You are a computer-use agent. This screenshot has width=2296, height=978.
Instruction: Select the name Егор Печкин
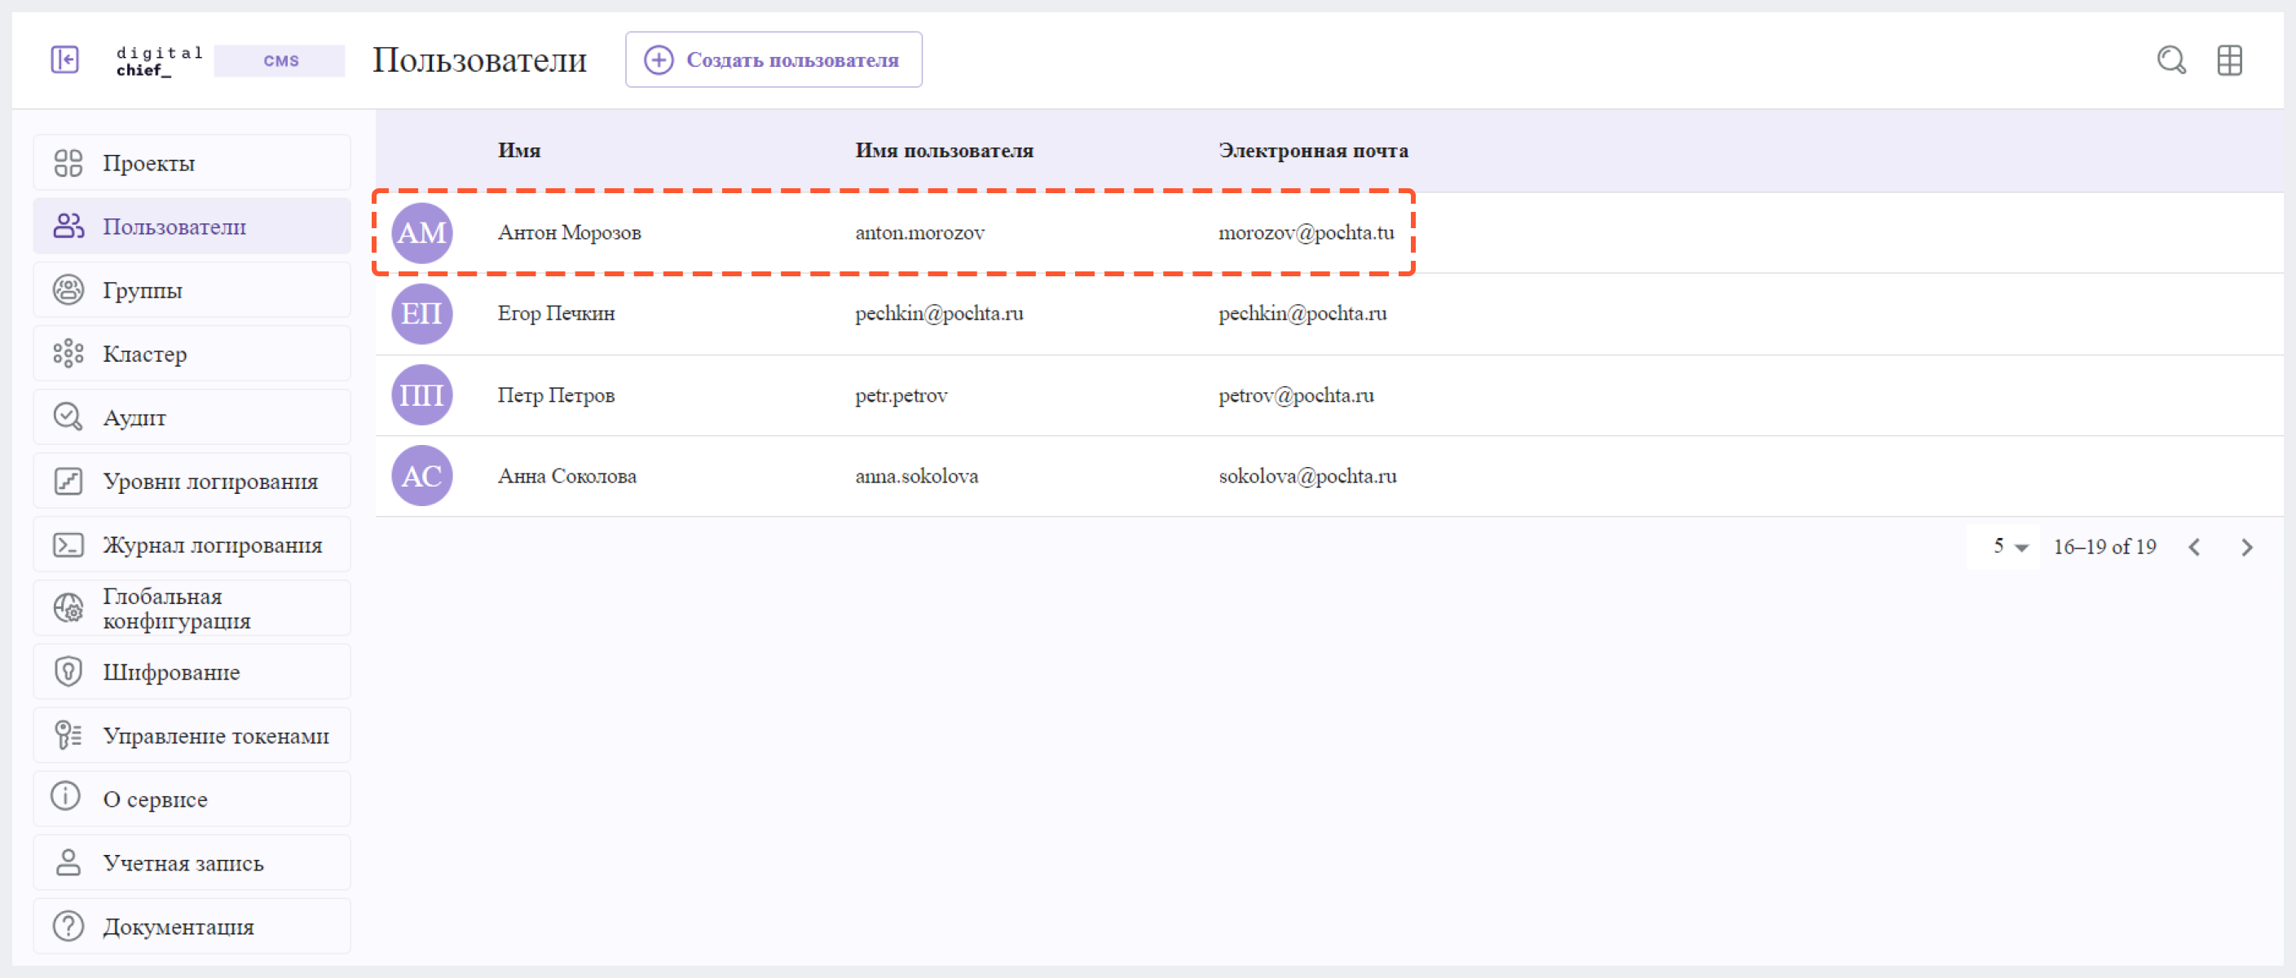(556, 314)
